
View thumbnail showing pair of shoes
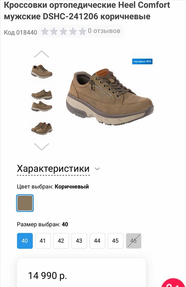(x=42, y=128)
